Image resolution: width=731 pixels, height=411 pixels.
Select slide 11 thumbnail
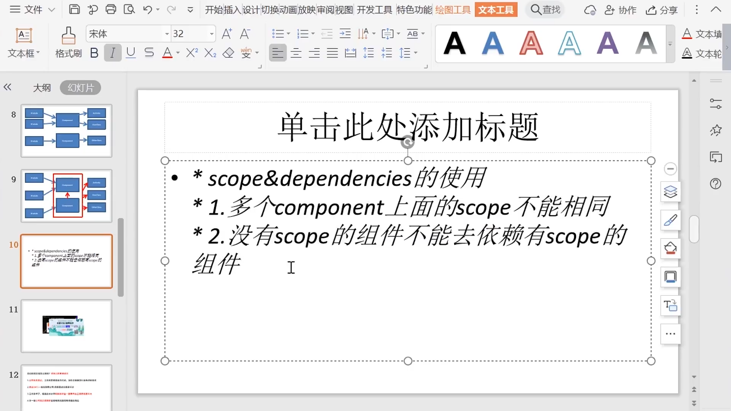click(67, 326)
